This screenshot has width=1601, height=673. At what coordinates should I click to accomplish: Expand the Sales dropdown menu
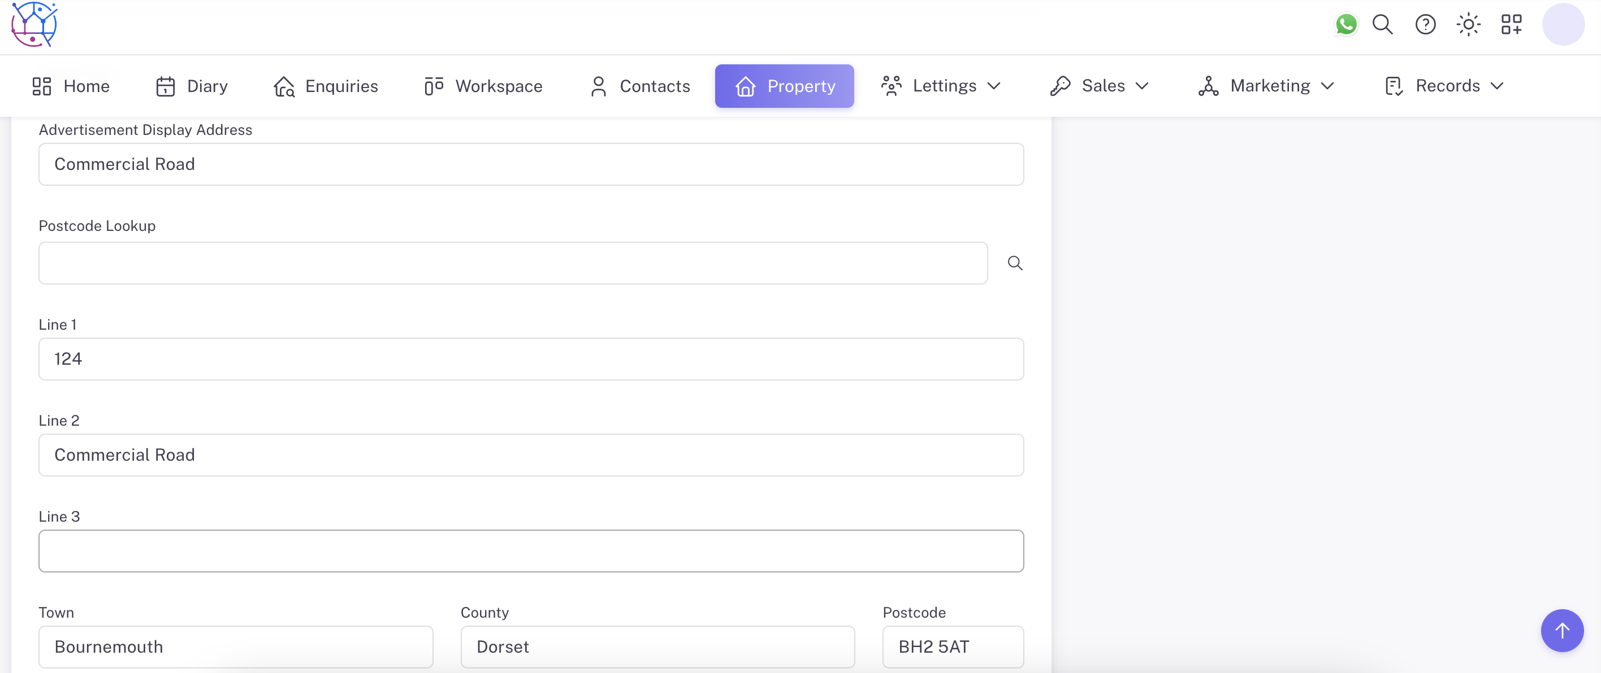click(x=1099, y=86)
